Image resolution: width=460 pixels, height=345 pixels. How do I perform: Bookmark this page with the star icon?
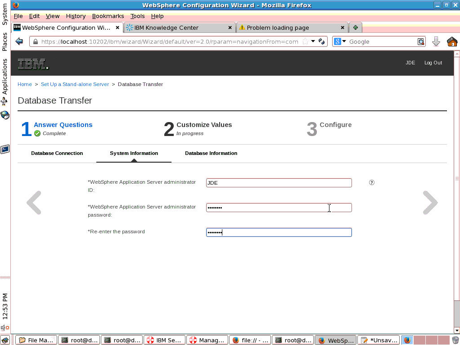[305, 41]
